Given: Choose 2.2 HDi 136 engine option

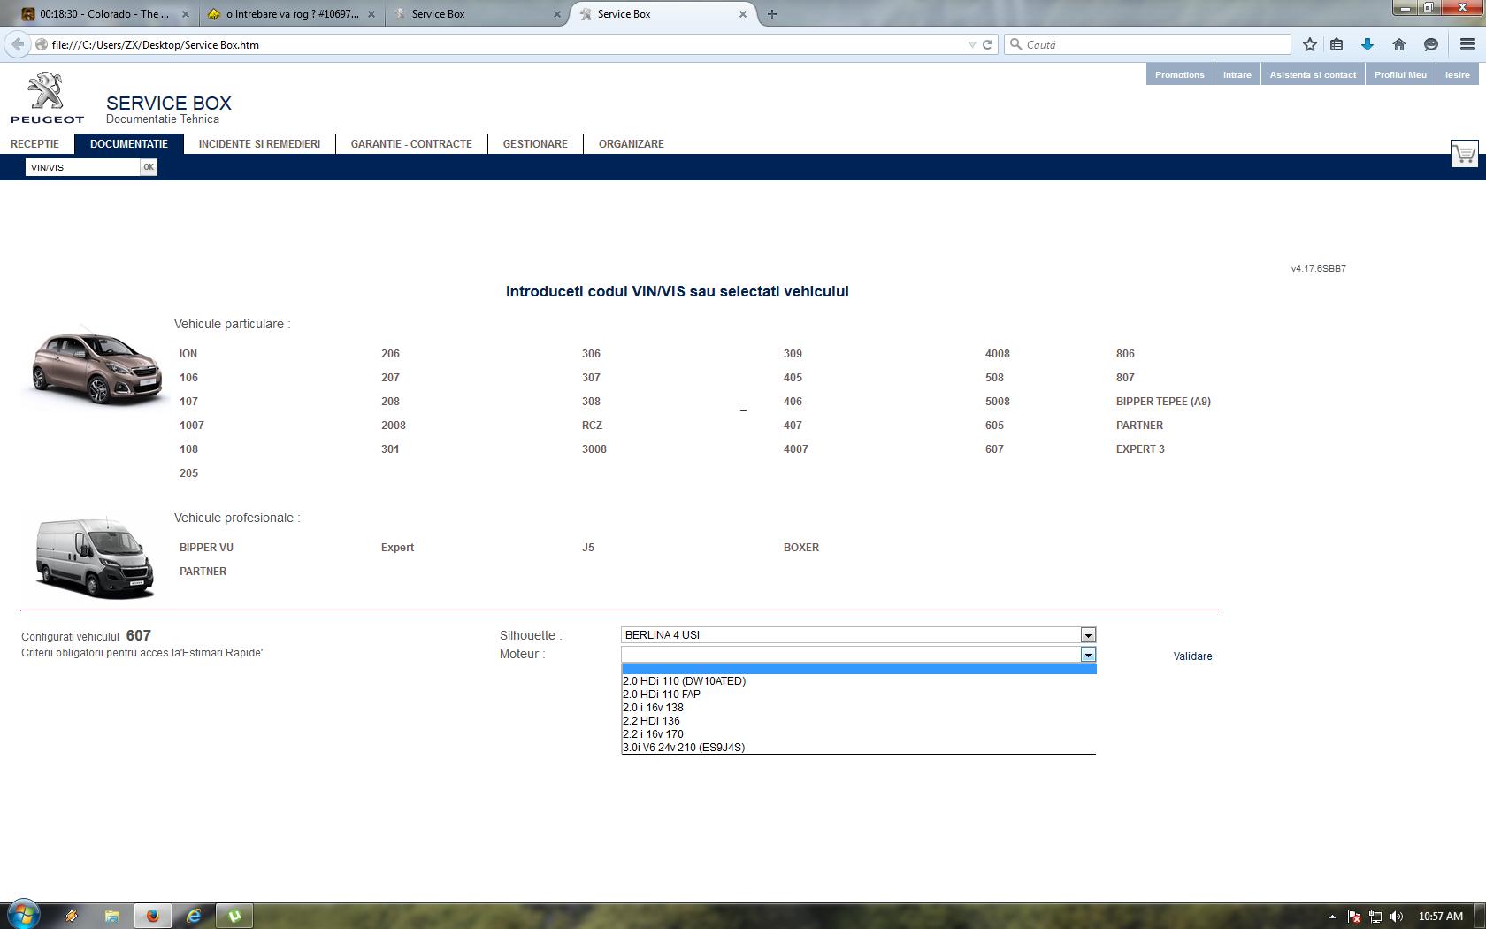Looking at the screenshot, I should pyautogui.click(x=858, y=721).
